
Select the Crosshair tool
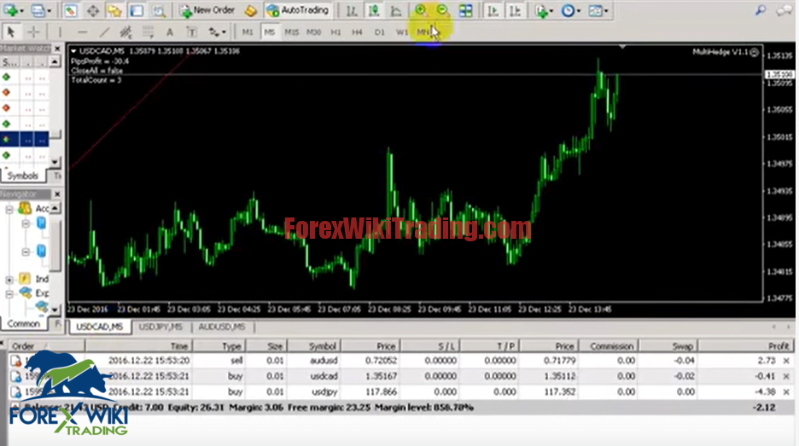coord(33,32)
